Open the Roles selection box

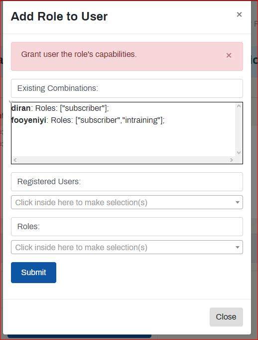coord(127,247)
